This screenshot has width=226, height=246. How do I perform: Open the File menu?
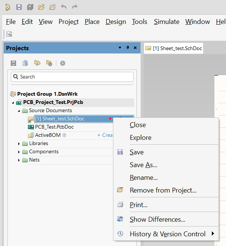coord(11,22)
